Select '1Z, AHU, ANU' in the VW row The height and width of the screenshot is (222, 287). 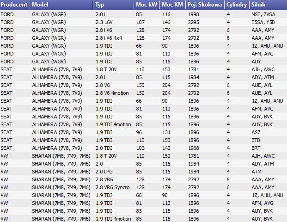tap(268, 196)
